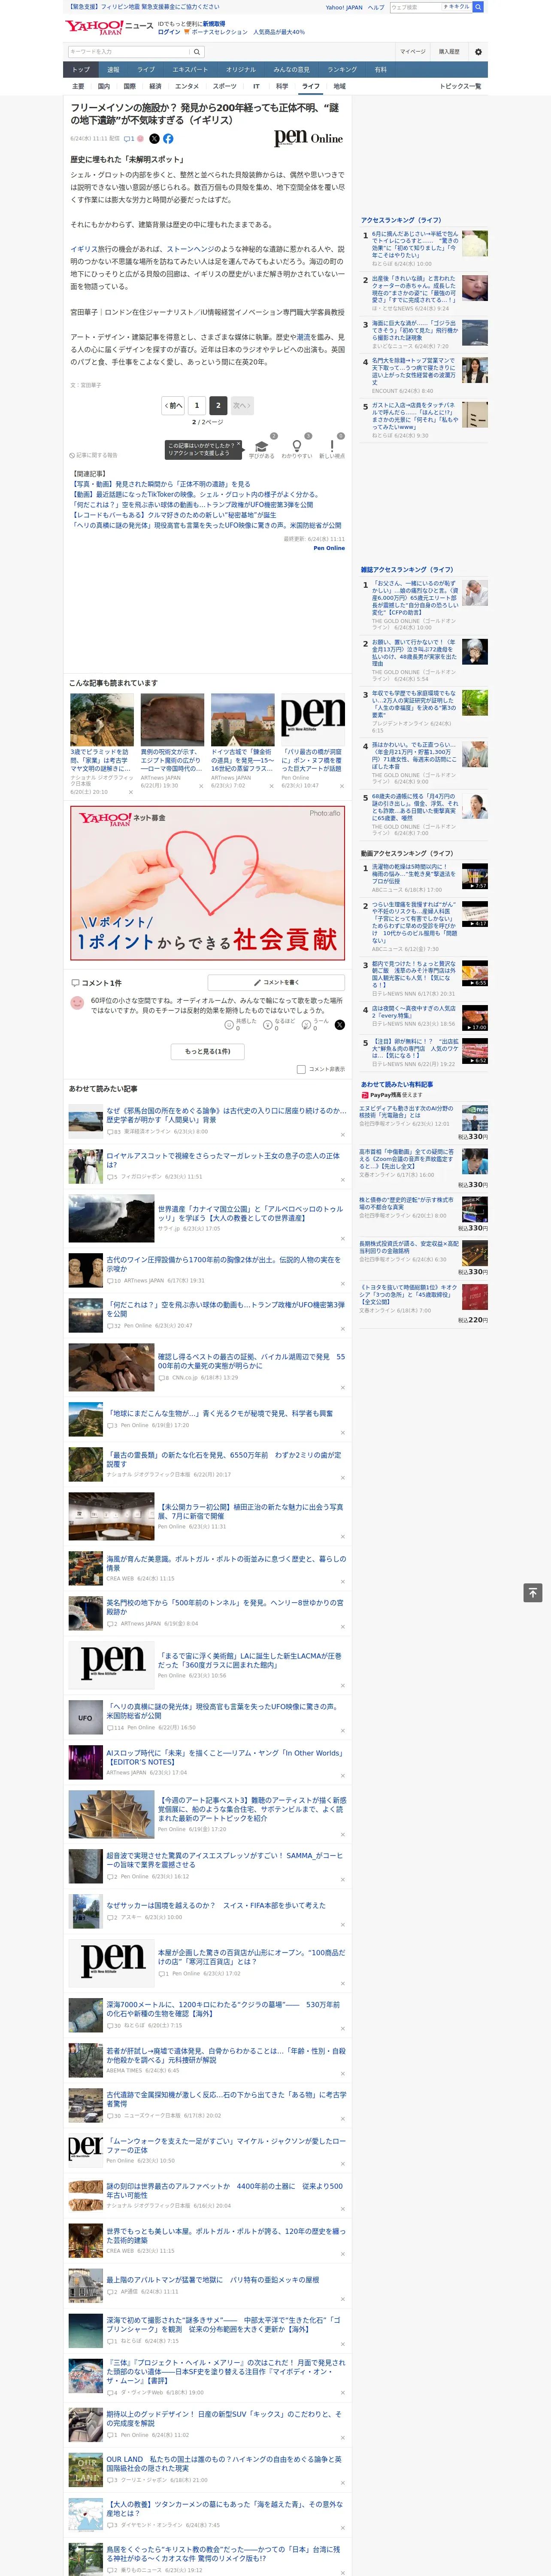Click the blue web search button

(x=478, y=7)
